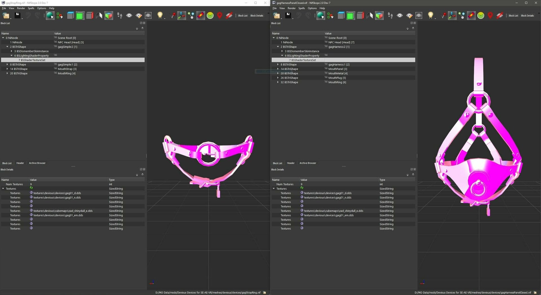541x295 pixels.
Task: Switch to Archive Browser tab in gagHarnessPanelClosed window
Action: point(308,163)
